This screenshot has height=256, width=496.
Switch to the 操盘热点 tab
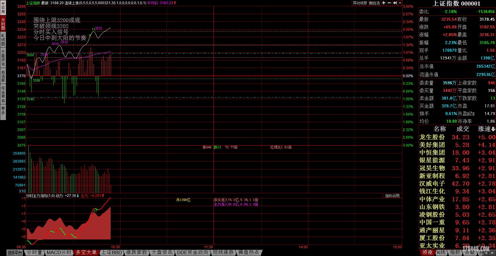249,252
